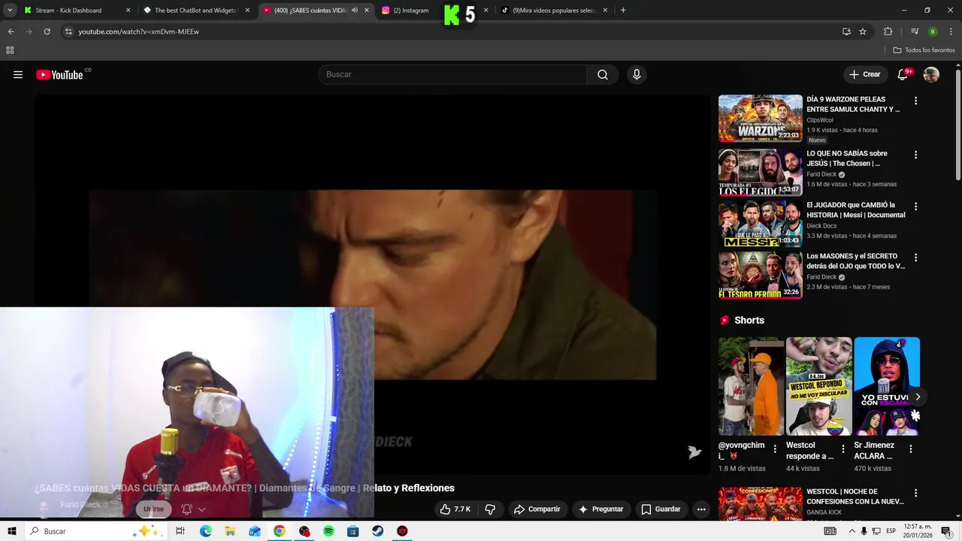Viewport: 962px width, 541px height.
Task: Open Dieck Docs channel link
Action: pos(821,225)
